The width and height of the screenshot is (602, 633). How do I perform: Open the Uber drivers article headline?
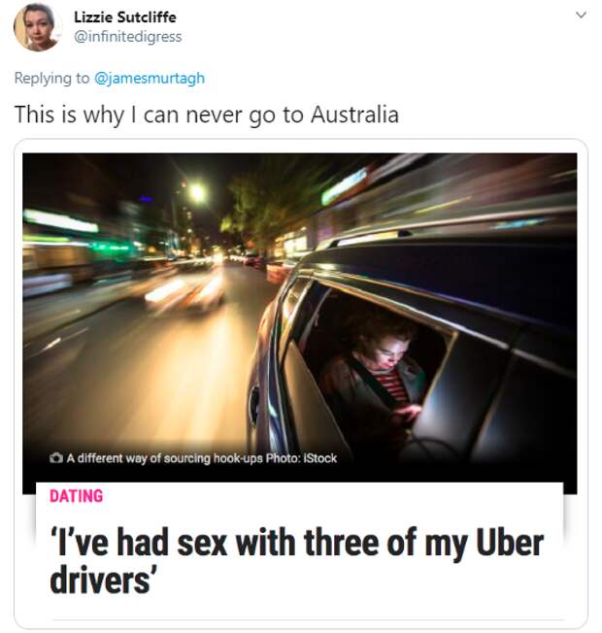297,561
